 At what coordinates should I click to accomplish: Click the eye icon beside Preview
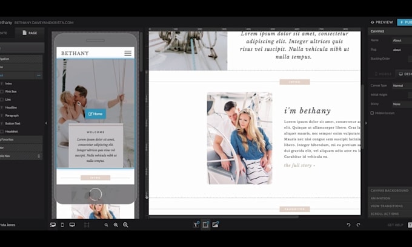pos(373,22)
